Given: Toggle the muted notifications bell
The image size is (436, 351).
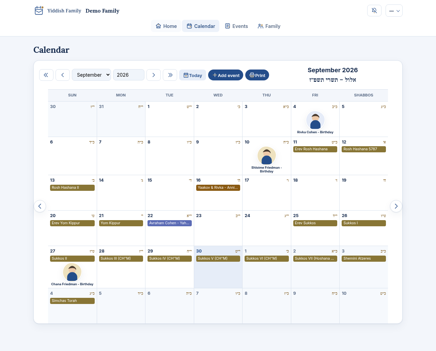Looking at the screenshot, I should (x=374, y=11).
